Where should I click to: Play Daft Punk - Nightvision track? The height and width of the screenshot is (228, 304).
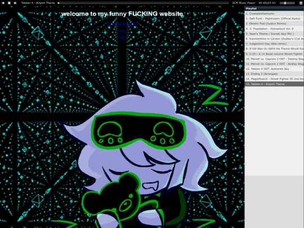pyautogui.click(x=274, y=19)
